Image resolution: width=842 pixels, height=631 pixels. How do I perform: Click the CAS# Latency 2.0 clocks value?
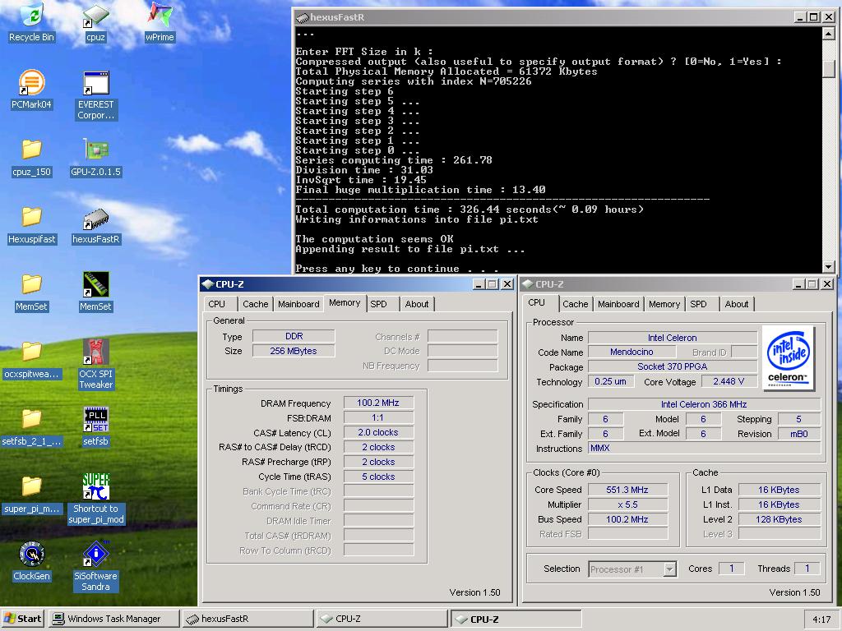(378, 432)
